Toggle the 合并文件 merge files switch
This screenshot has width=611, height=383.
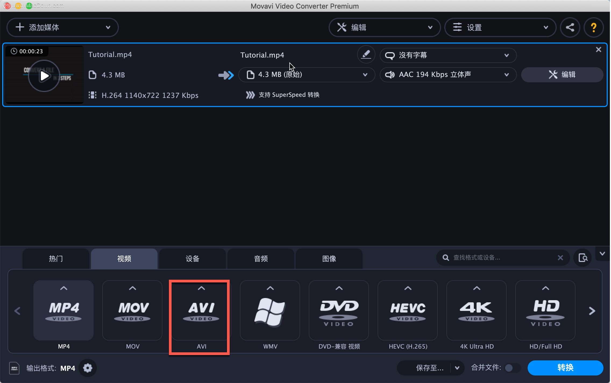[x=512, y=368]
